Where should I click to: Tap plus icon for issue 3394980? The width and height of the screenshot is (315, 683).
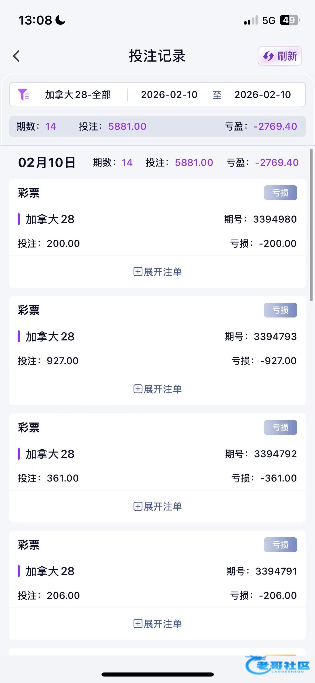[x=138, y=271]
